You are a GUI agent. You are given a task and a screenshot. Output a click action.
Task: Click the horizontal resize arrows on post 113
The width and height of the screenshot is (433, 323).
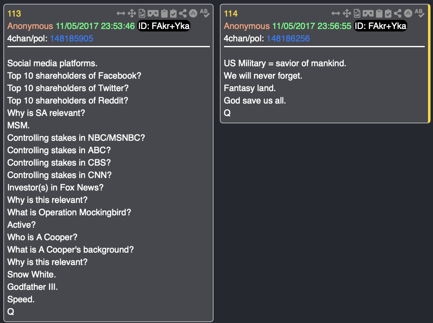(121, 13)
